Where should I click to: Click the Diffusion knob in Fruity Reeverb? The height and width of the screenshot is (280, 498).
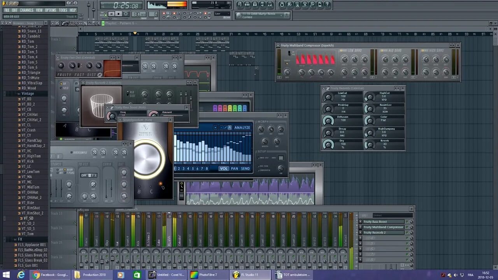coord(328,121)
